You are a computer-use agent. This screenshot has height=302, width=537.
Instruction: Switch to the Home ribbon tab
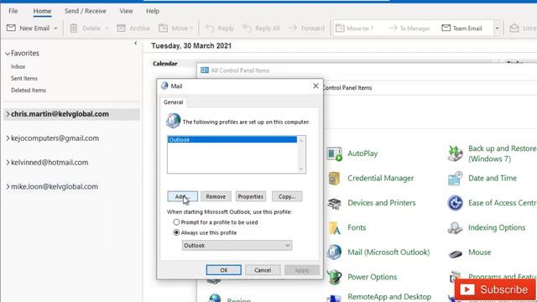(42, 11)
